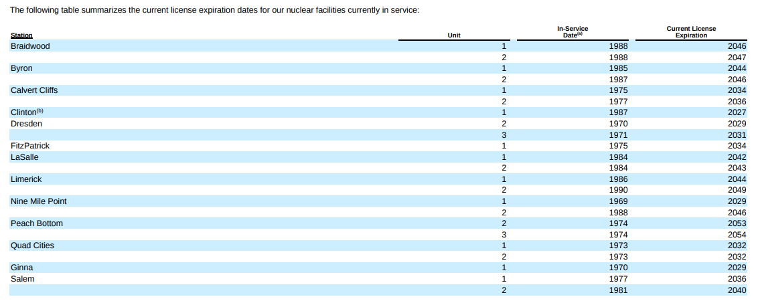Image resolution: width=758 pixels, height=301 pixels.
Task: Click Peach Bottom unit 3 expiration 2054
Action: [x=737, y=234]
